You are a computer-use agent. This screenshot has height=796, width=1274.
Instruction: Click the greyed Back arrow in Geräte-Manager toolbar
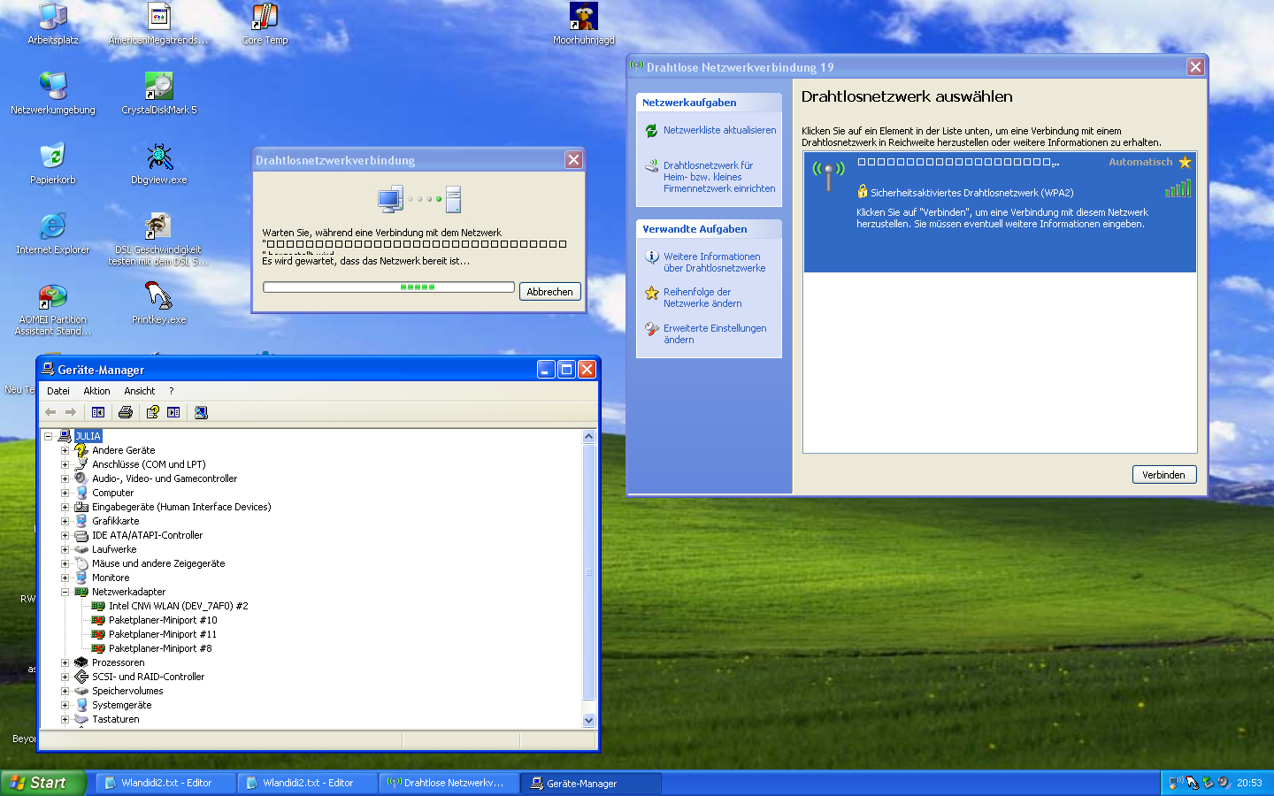[50, 412]
